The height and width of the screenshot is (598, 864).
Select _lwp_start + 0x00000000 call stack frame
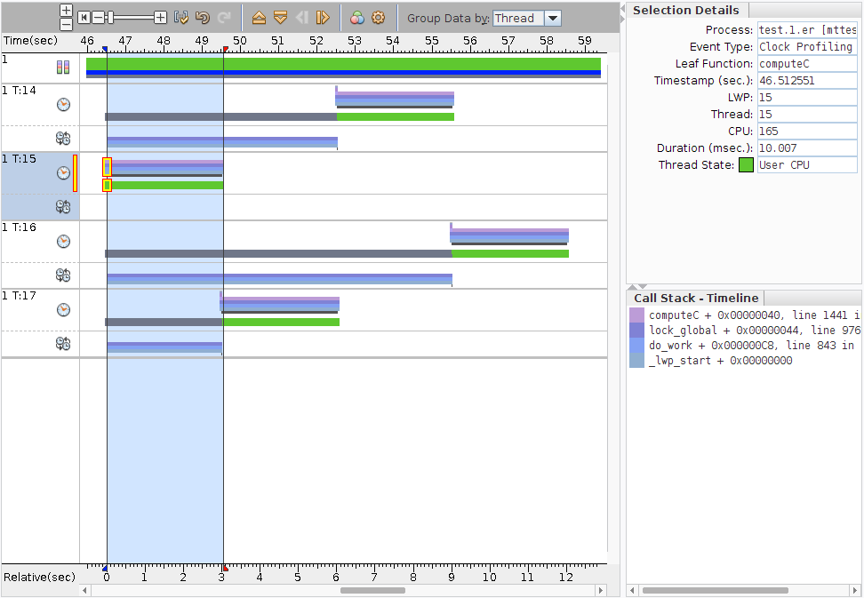[x=721, y=361]
